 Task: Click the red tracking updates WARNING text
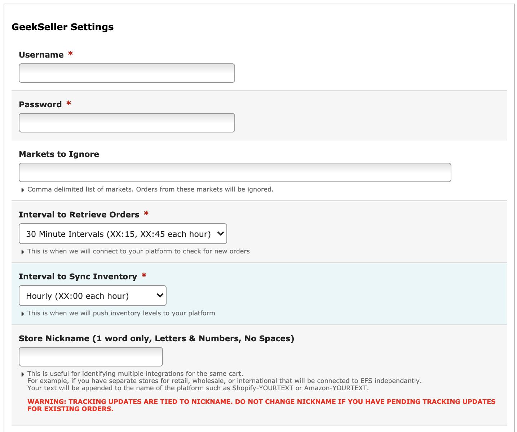point(261,405)
